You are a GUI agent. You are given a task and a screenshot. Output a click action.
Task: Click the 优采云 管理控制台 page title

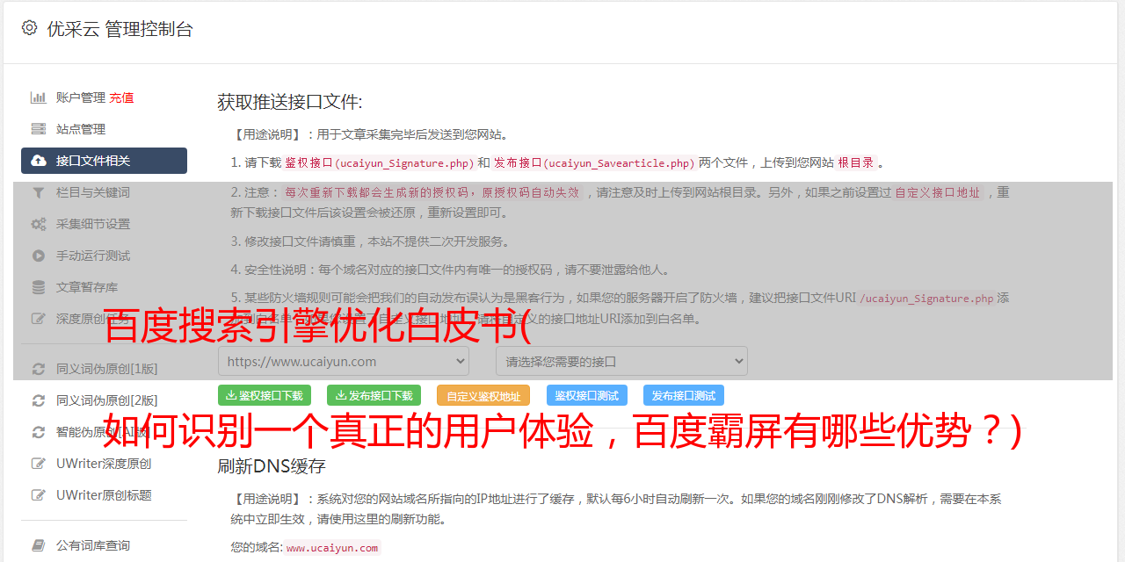[x=120, y=29]
